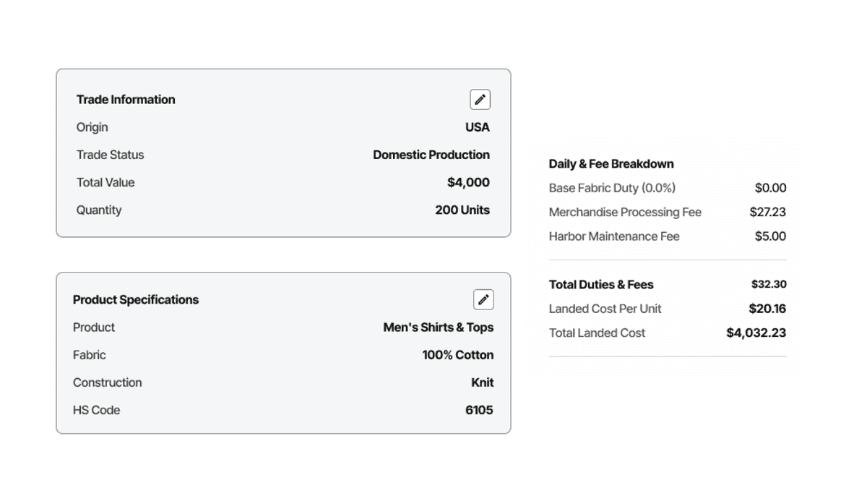Click the Merchandise Processing Fee amount $27.23

click(767, 213)
